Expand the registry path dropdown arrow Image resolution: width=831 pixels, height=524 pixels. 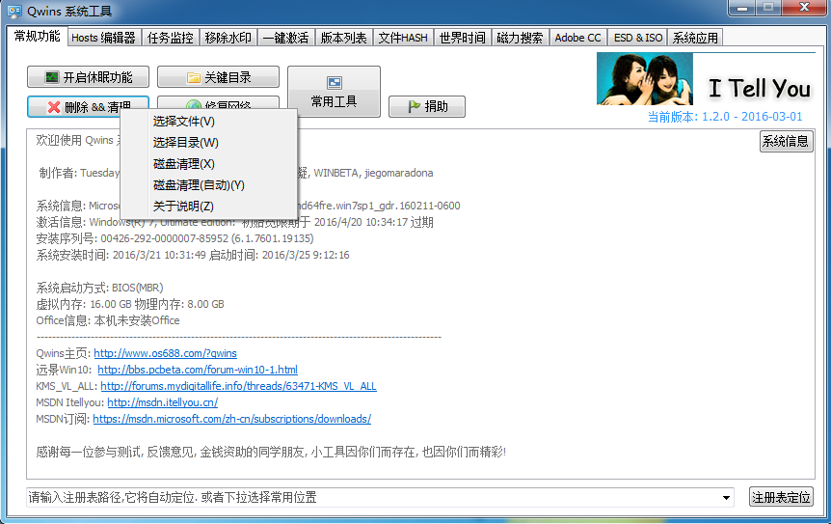point(726,498)
